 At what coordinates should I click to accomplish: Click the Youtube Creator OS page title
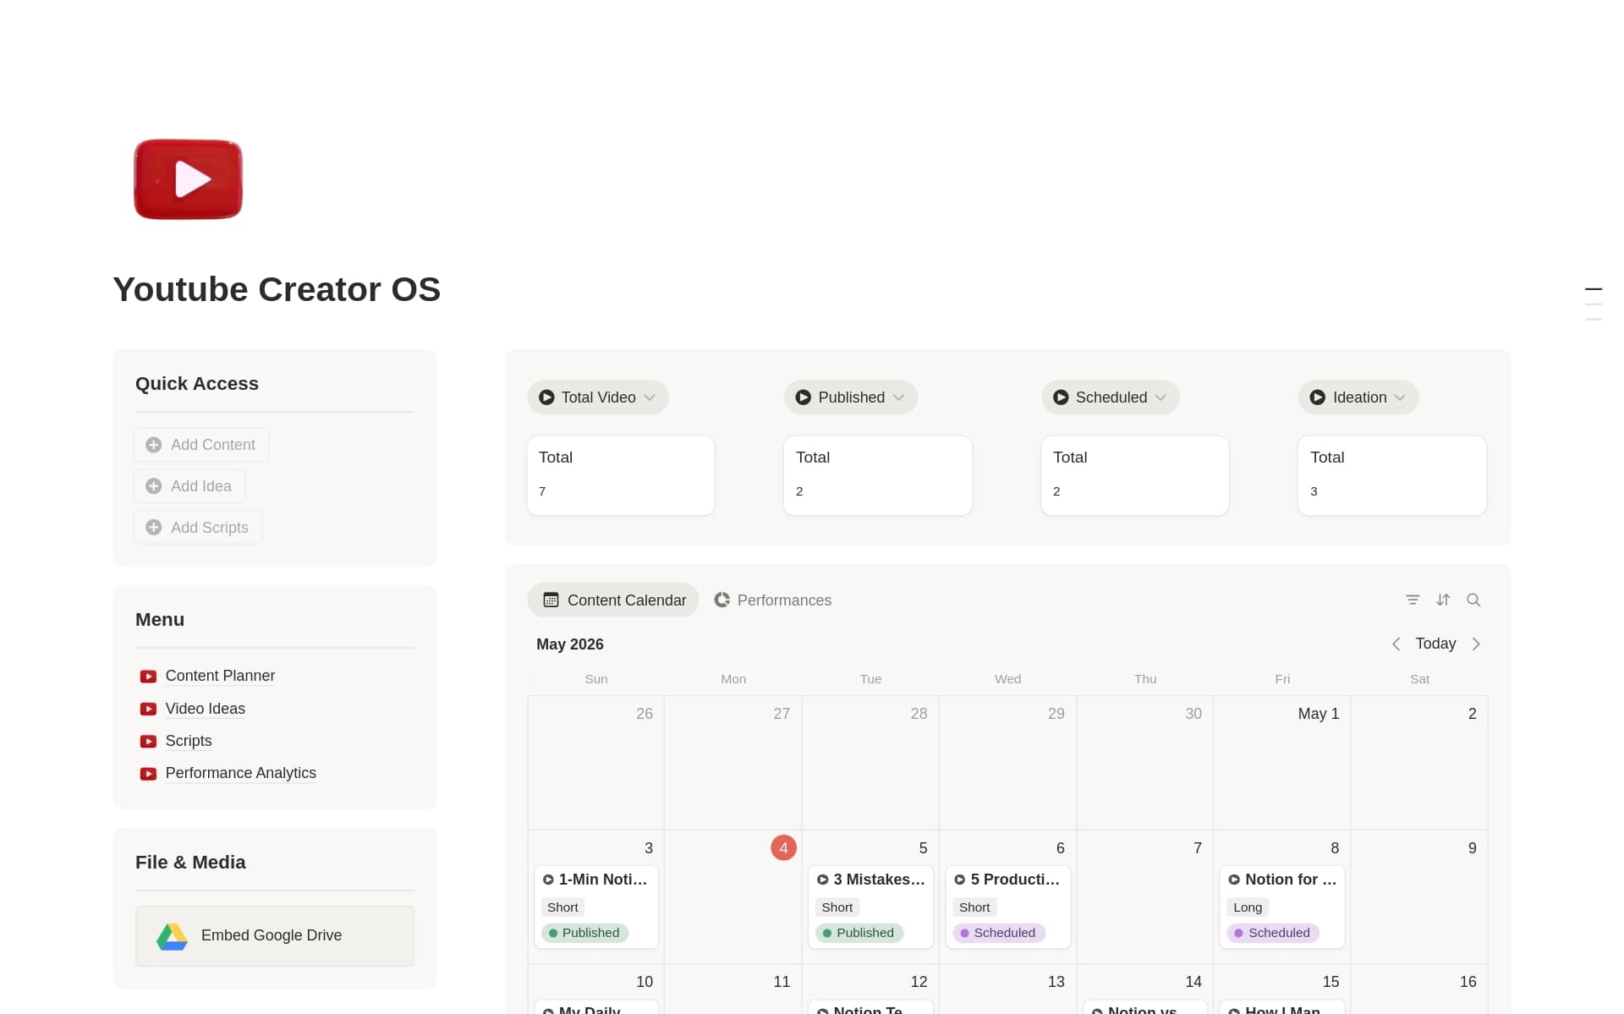click(x=277, y=289)
